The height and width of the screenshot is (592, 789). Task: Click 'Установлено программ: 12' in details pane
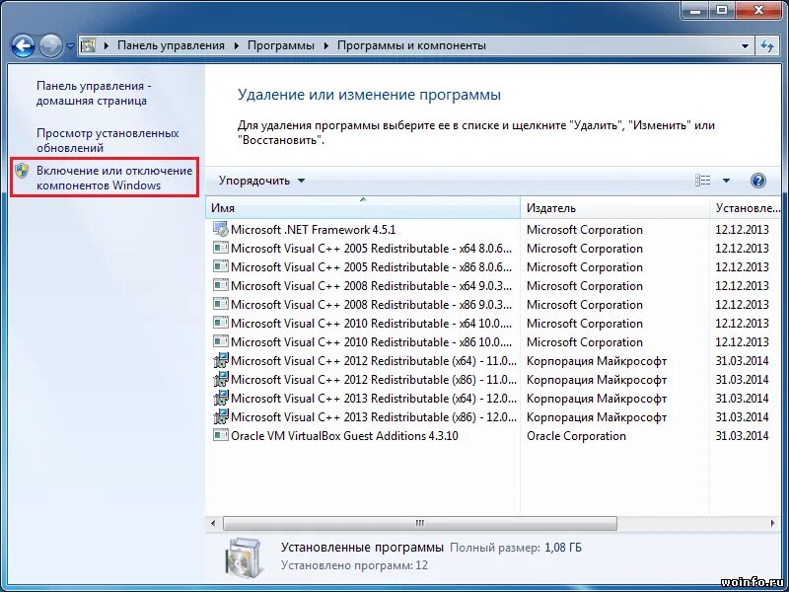(354, 565)
